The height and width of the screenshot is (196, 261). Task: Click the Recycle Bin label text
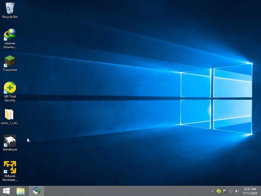point(10,17)
